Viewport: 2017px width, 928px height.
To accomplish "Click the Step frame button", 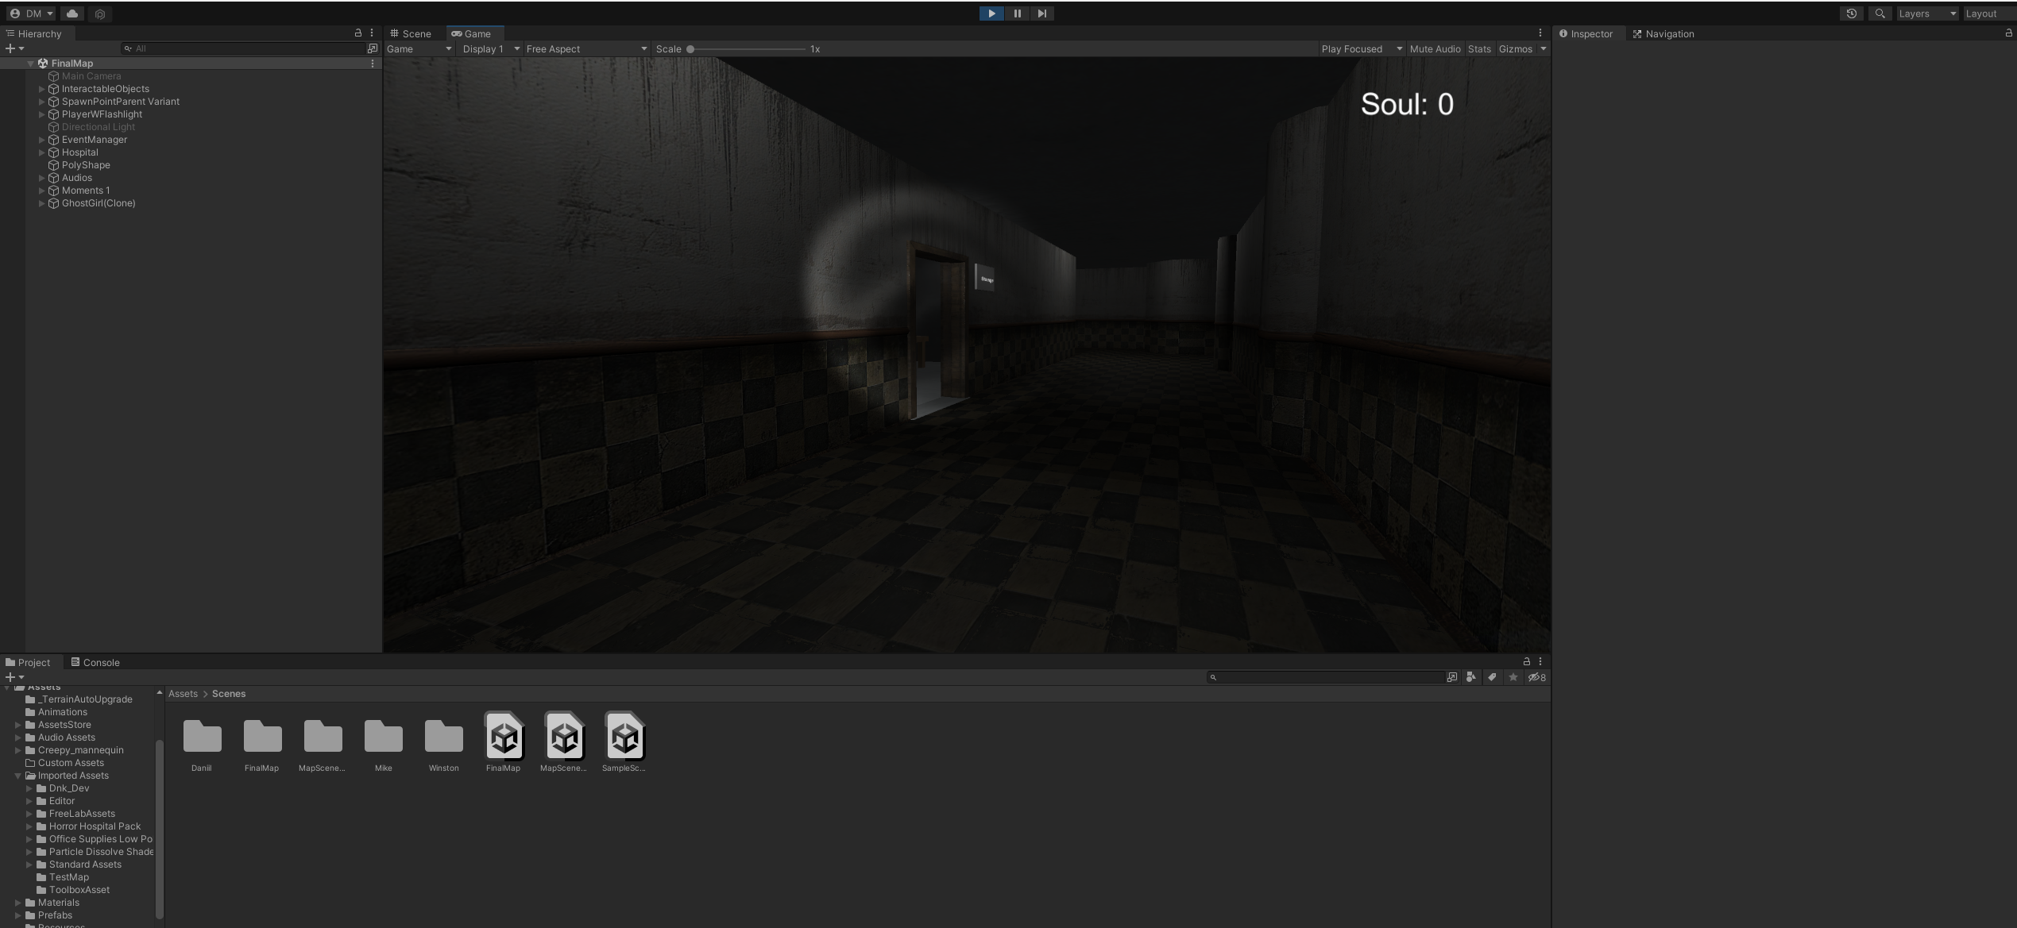I will 1042,13.
